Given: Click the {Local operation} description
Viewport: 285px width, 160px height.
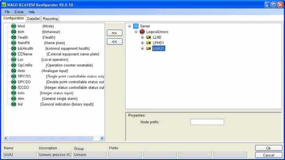Looking at the screenshot, I should (x=55, y=60).
